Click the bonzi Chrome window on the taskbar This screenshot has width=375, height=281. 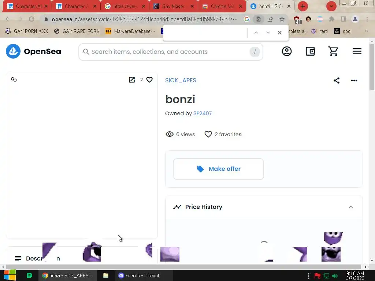tap(68, 276)
